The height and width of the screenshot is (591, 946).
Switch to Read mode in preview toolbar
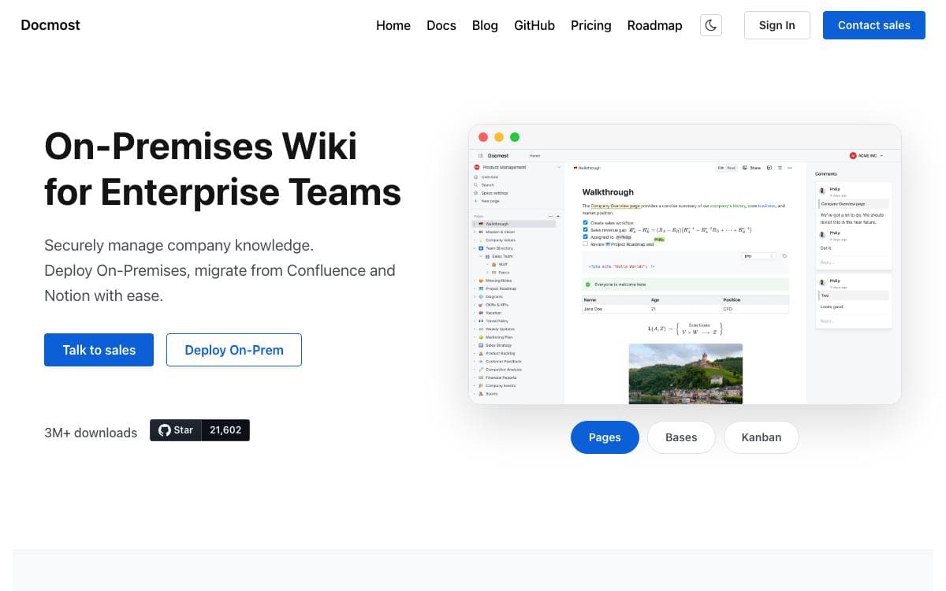click(732, 168)
